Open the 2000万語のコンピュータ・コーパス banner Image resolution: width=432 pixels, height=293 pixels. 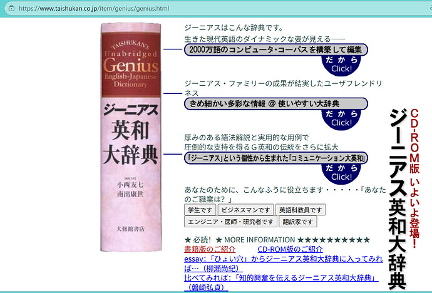pyautogui.click(x=276, y=49)
